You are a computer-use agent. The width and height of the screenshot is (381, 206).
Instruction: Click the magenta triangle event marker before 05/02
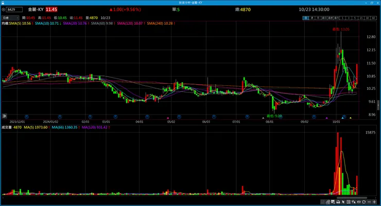[x=168, y=118]
